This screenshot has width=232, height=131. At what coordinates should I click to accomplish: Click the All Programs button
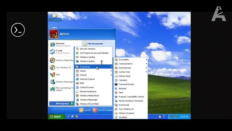click(x=61, y=103)
